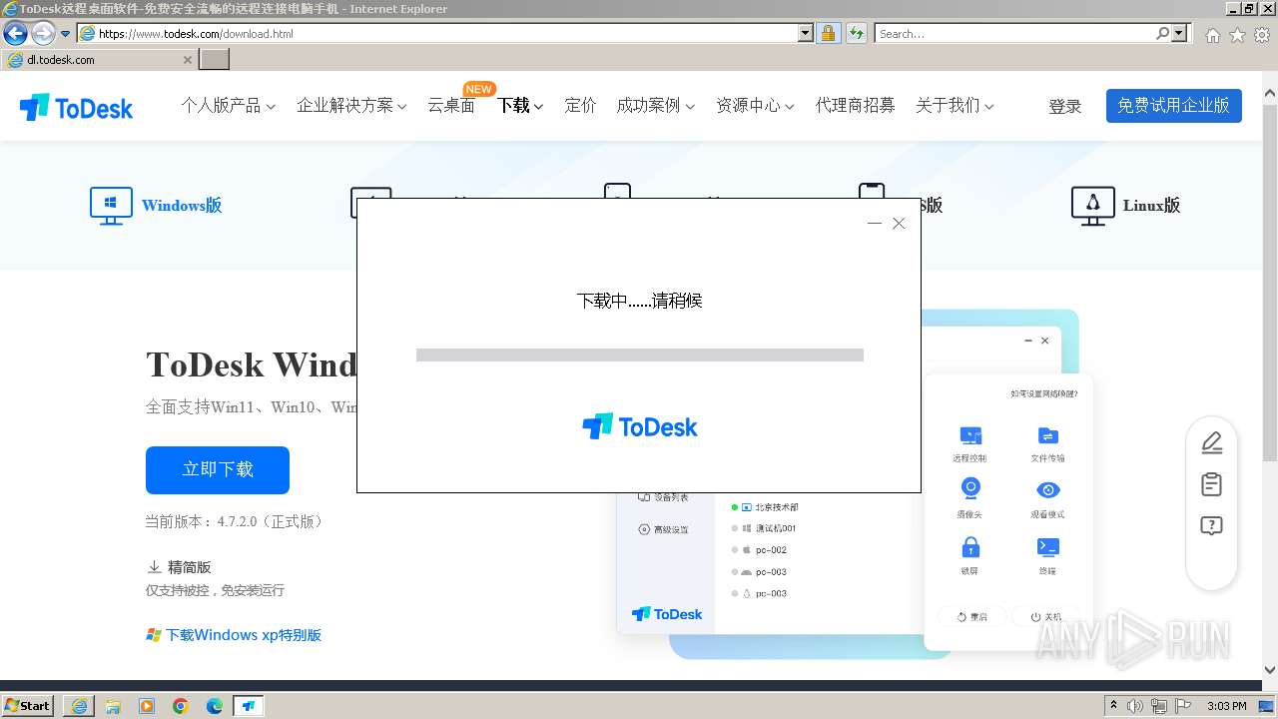The height and width of the screenshot is (719, 1278).
Task: Click the ToDesk logo in the site header
Action: coord(76,108)
